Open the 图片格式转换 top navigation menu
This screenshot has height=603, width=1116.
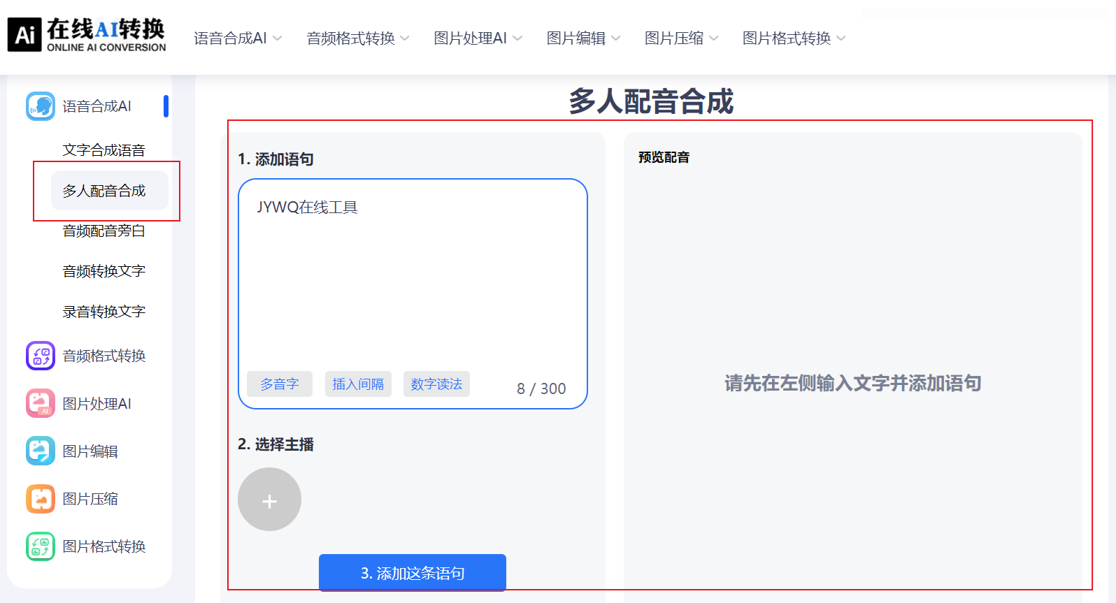coord(794,38)
